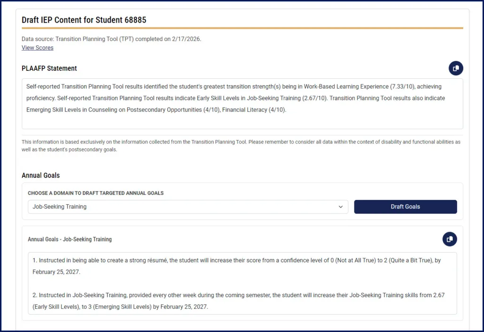484x332 pixels.
Task: Select the Annual Goals - Job-Seeking Training subheading
Action: 69,239
